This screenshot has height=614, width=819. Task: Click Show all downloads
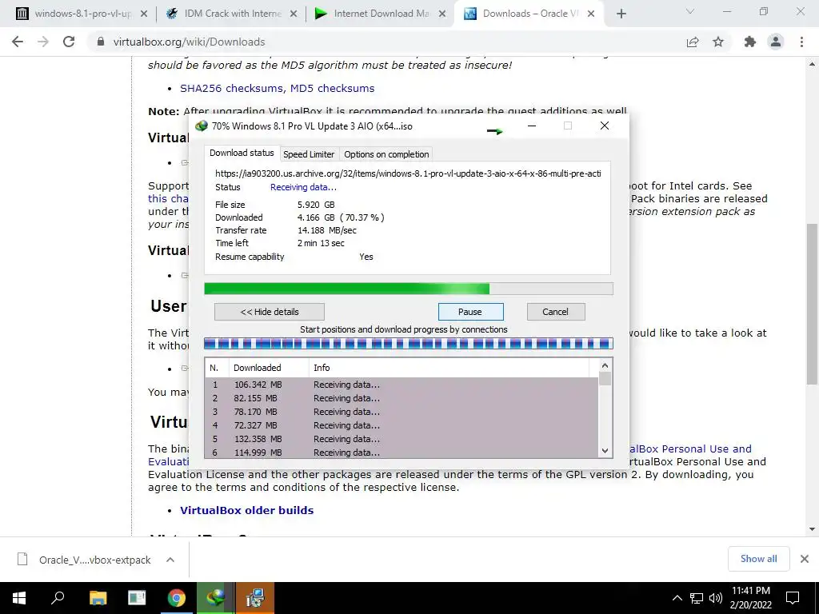(758, 559)
